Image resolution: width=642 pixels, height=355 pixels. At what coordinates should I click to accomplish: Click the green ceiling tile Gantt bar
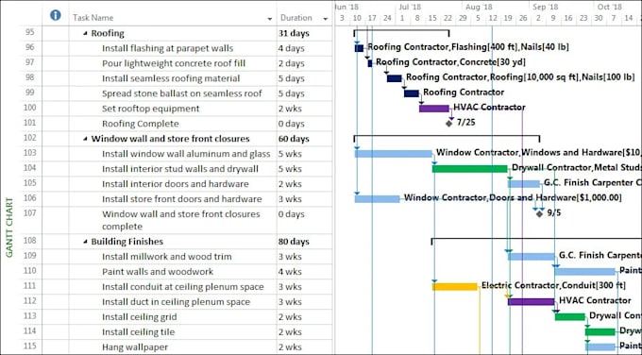point(600,332)
